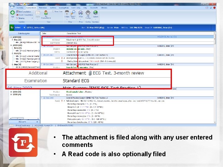The image size is (223, 167).
Task: Collapse the 2014 (1) year node
Action: click(11, 37)
